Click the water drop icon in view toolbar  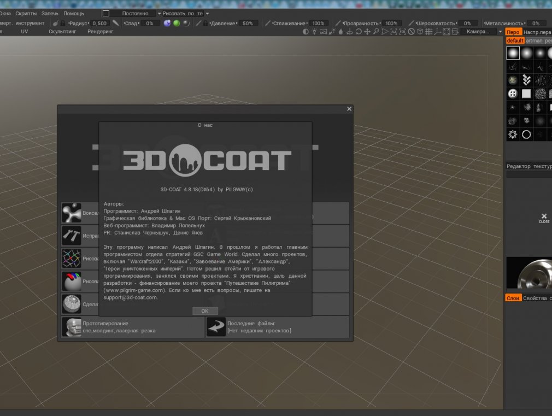[341, 32]
